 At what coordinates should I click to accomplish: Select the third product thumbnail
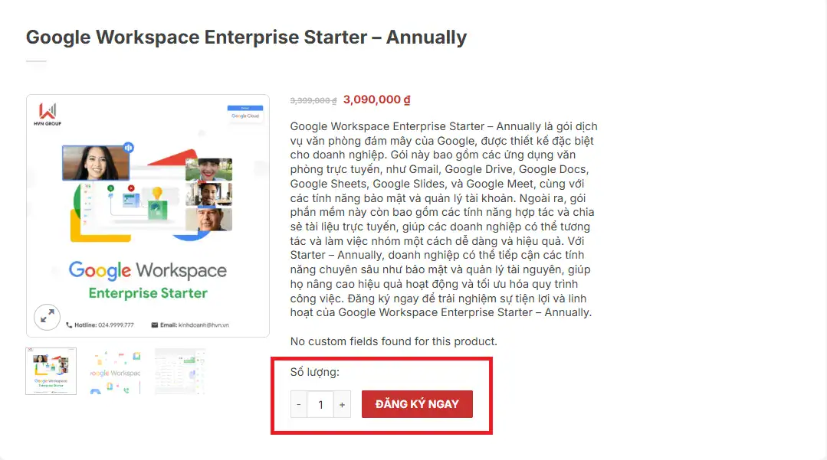pyautogui.click(x=180, y=371)
